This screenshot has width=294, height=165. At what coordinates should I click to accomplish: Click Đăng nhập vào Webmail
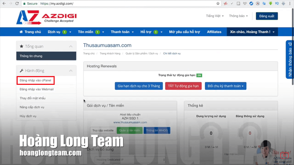pos(37,89)
